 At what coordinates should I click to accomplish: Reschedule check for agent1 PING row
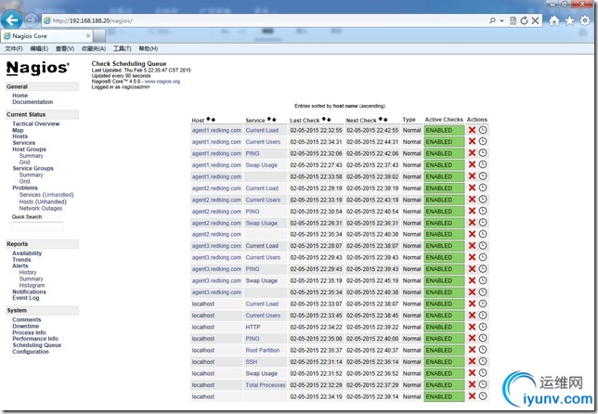[483, 153]
